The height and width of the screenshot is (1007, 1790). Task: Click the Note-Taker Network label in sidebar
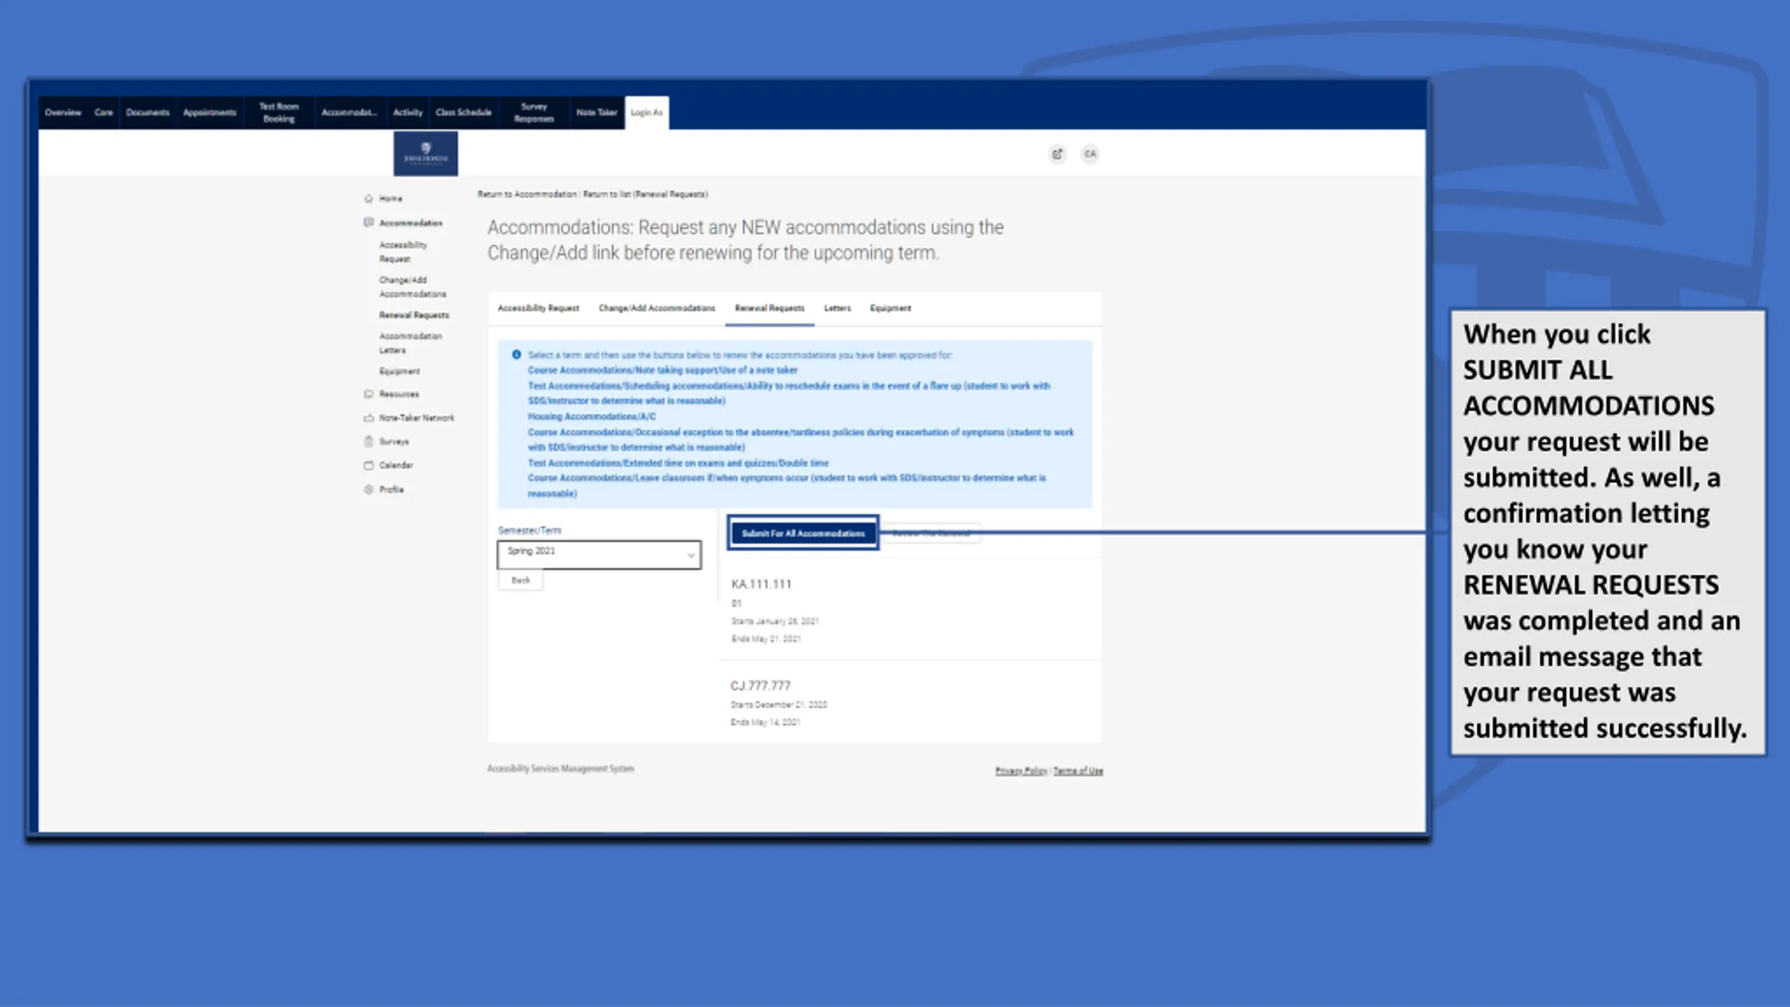pos(417,418)
